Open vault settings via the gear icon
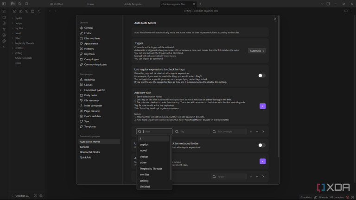 [x=41, y=196]
